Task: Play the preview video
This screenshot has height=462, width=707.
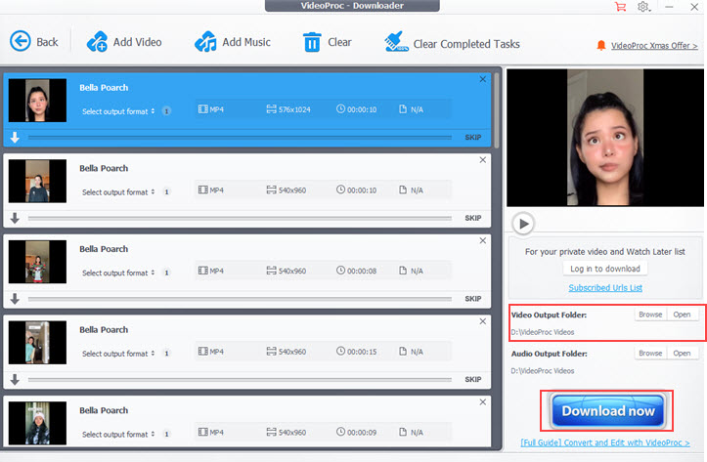Action: [x=523, y=224]
